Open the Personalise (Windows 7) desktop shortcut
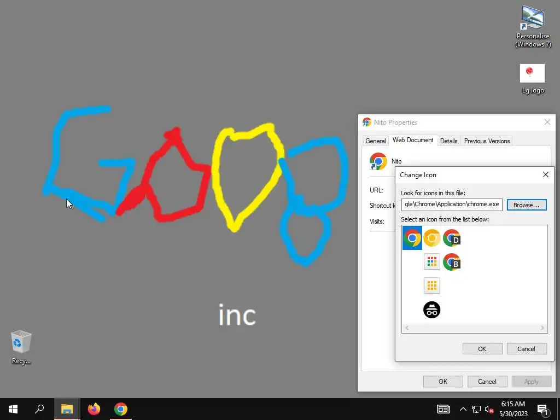The image size is (560, 420). tap(533, 26)
